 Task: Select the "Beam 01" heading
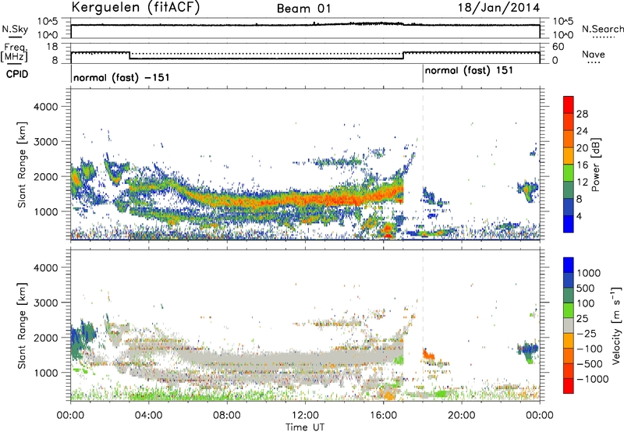pyautogui.click(x=303, y=9)
